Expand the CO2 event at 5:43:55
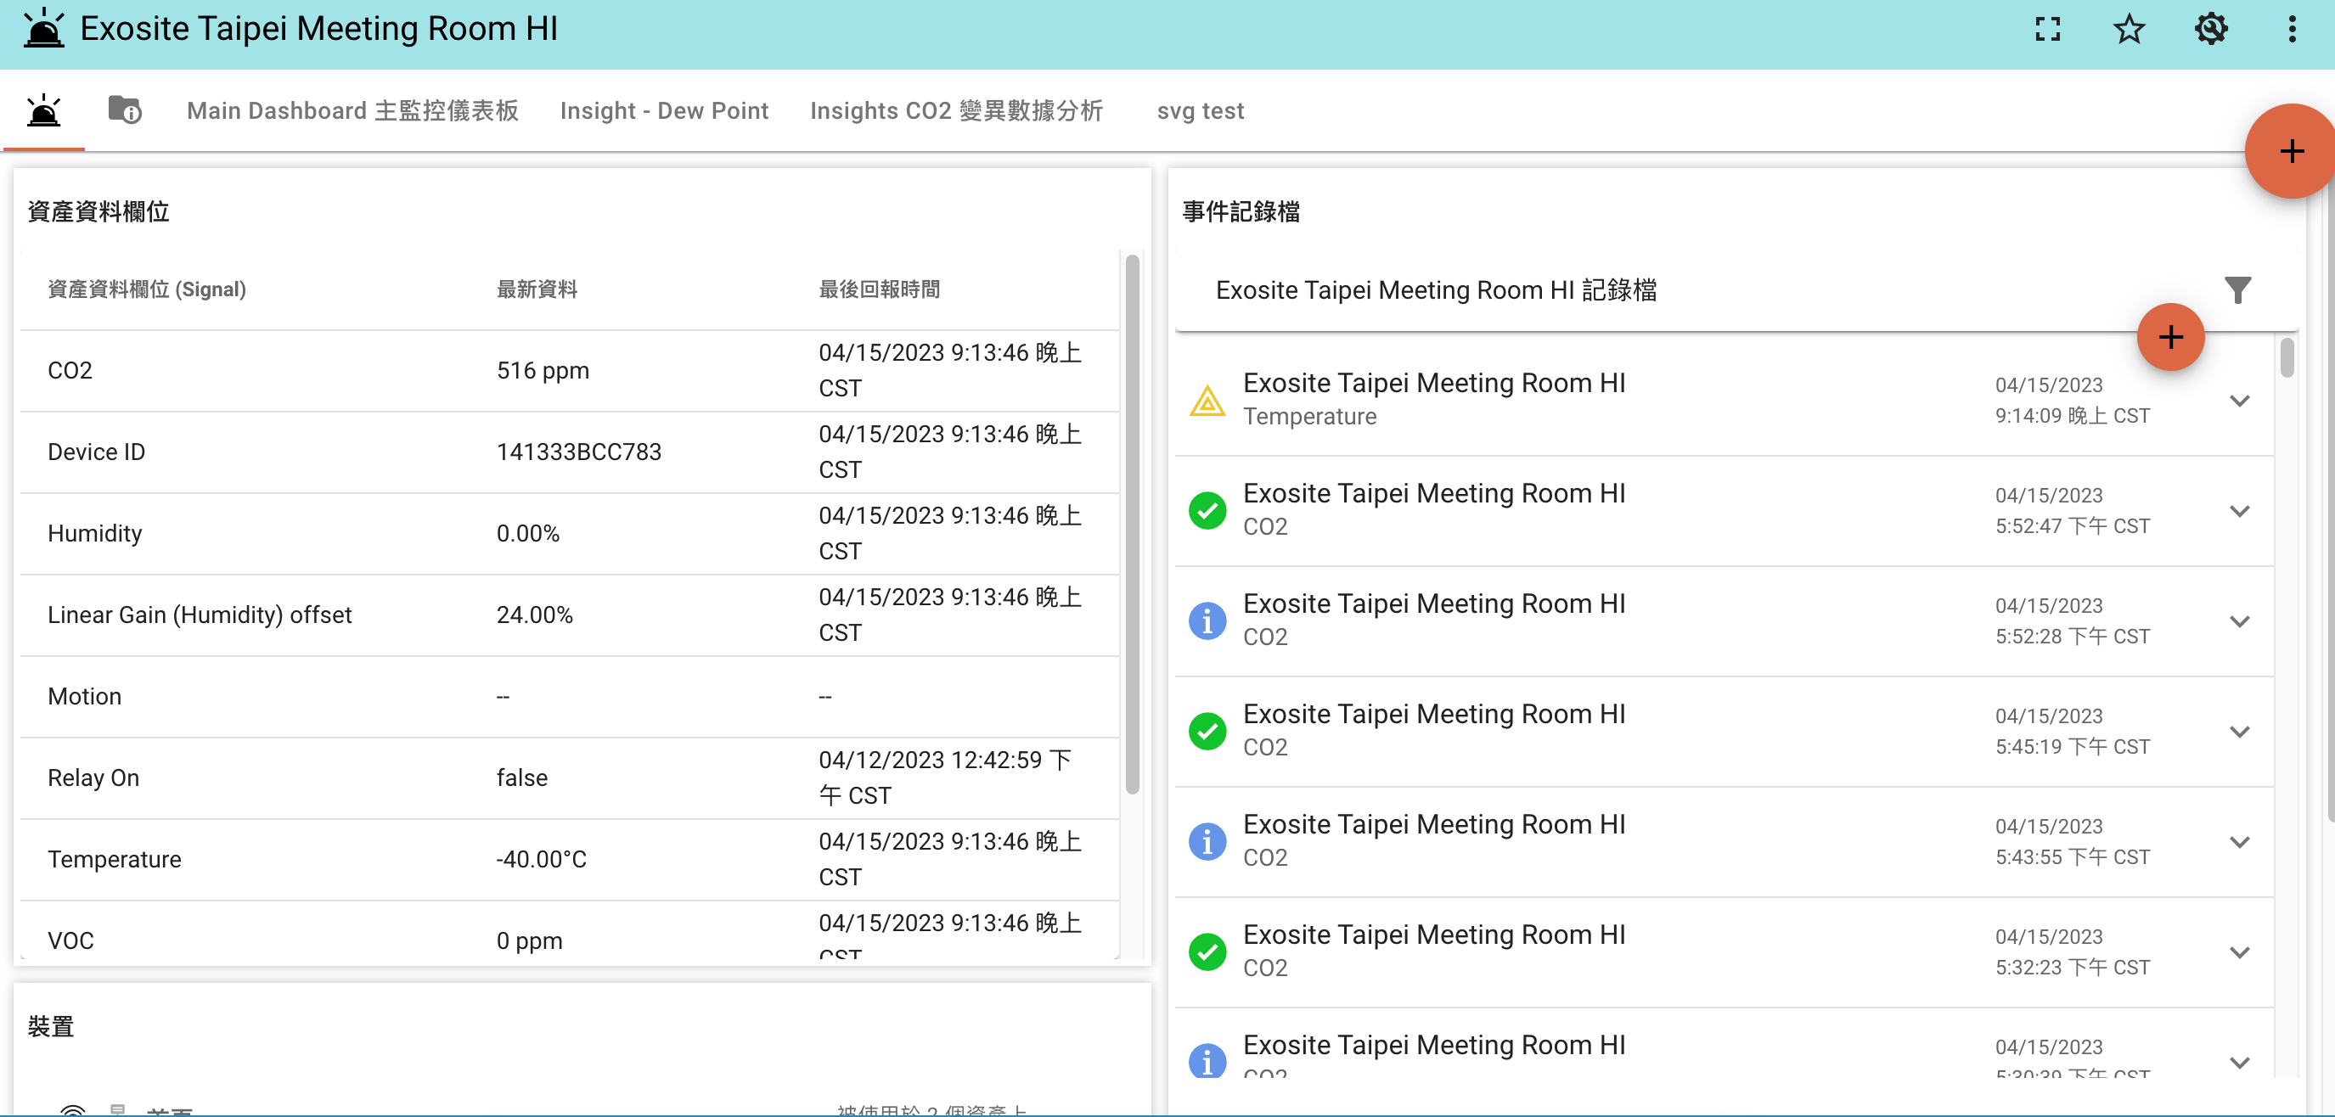Viewport: 2335px width, 1117px height. tap(2239, 843)
